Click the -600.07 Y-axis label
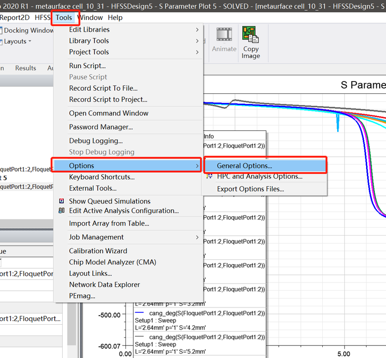 pyautogui.click(x=109, y=346)
